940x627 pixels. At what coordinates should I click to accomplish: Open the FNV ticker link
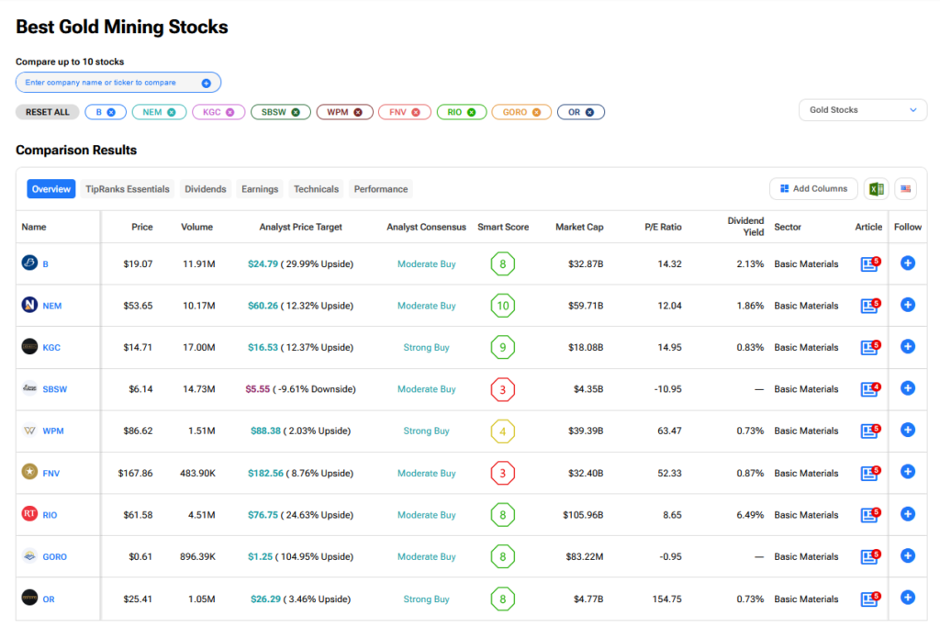tap(51, 474)
